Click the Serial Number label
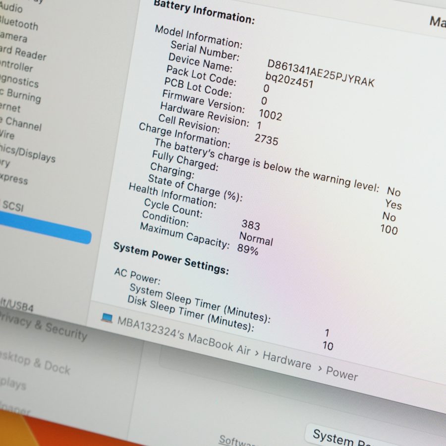The width and height of the screenshot is (446, 446). tap(205, 51)
